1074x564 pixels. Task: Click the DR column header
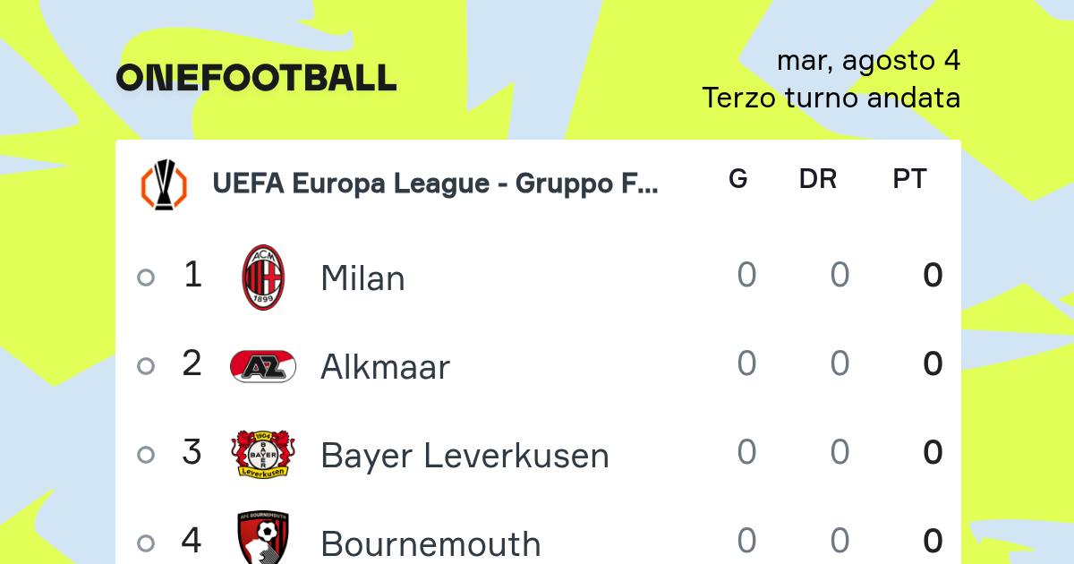tap(818, 179)
